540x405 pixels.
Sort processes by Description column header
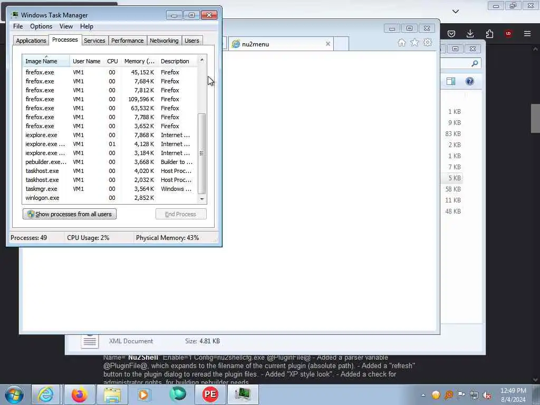177,61
